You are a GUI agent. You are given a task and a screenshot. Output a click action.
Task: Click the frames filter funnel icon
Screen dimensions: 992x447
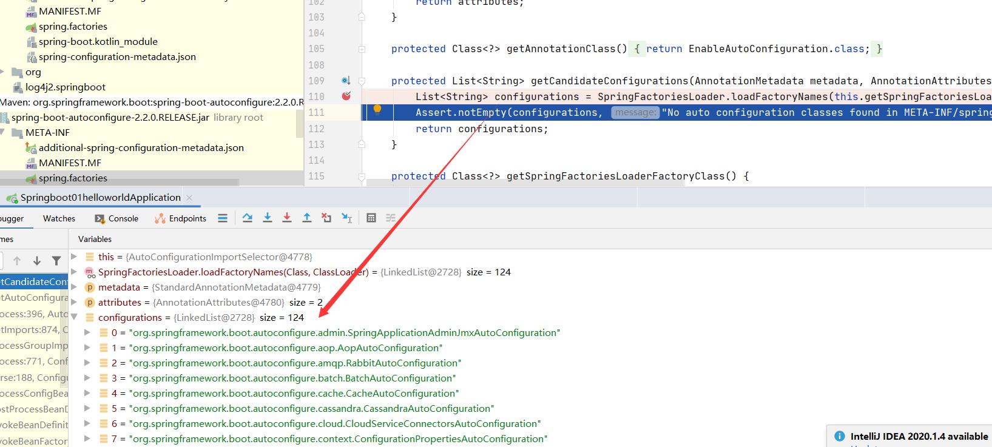pyautogui.click(x=56, y=261)
